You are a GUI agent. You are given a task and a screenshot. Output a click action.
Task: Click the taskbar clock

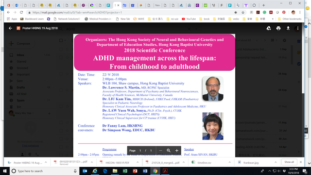click(294, 171)
